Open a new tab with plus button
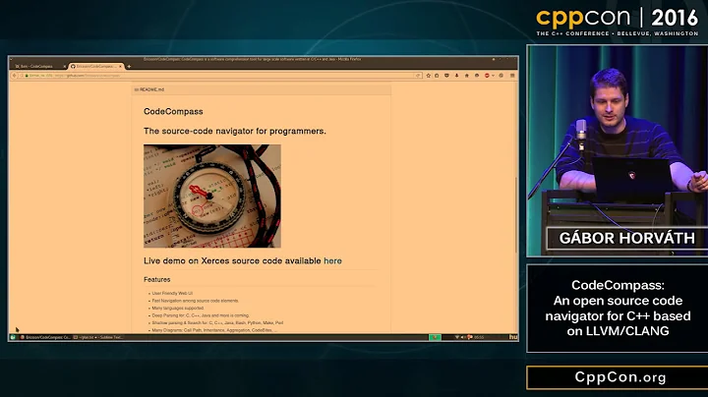Viewport: 708px width, 397px height. [x=129, y=66]
